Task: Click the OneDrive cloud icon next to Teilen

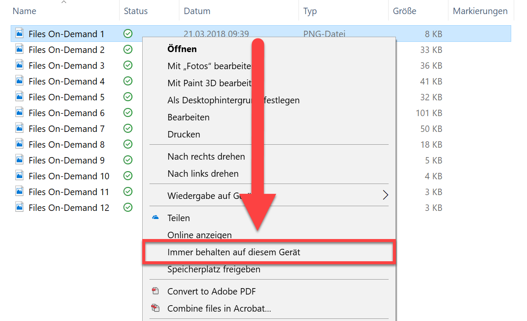Action: coord(155,218)
